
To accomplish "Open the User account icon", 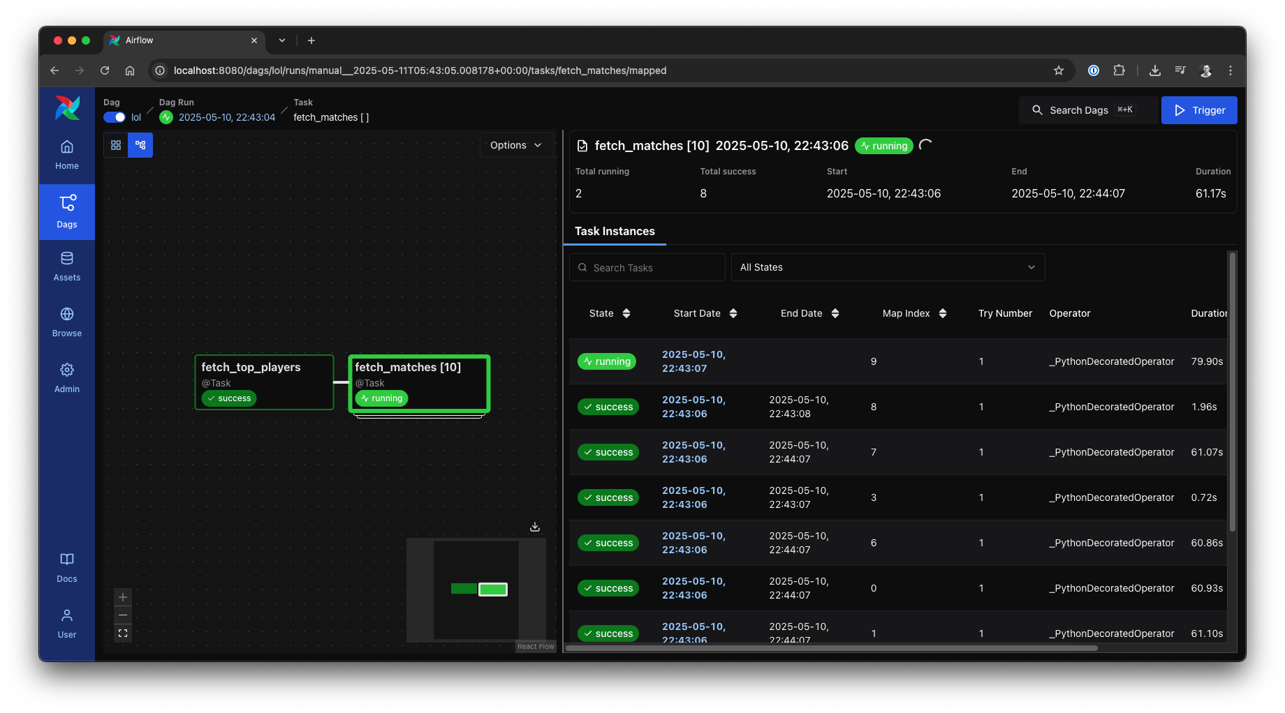I will [66, 622].
